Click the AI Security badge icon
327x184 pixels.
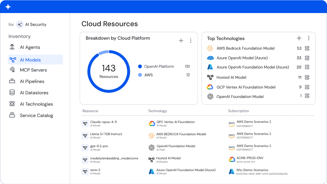tap(20, 24)
